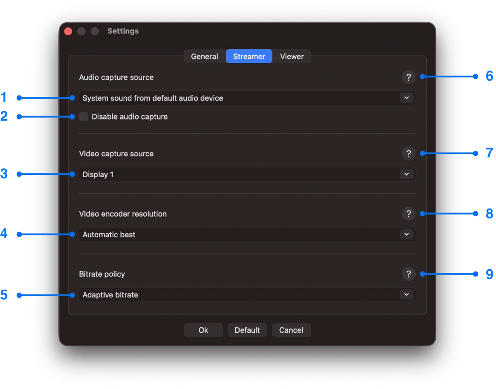
Task: Switch to the General tab
Action: coord(204,56)
